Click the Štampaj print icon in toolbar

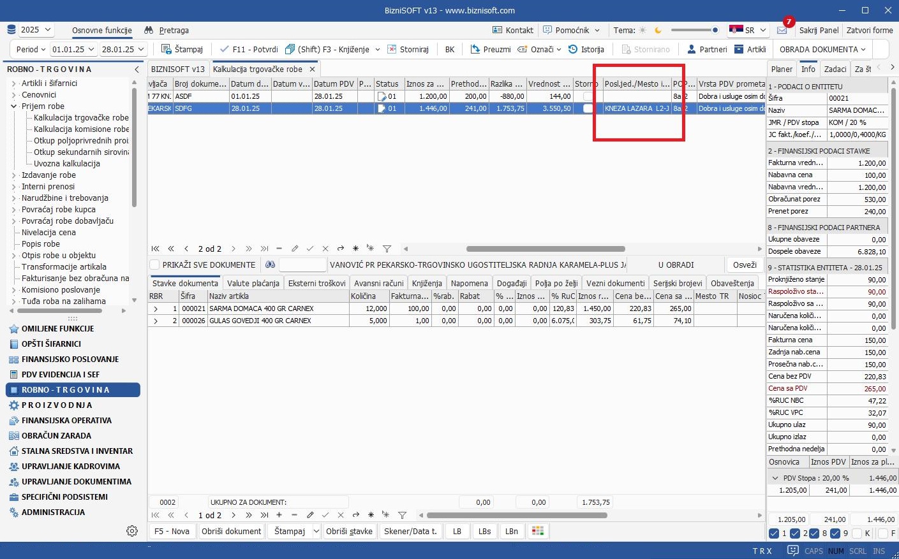pyautogui.click(x=167, y=49)
